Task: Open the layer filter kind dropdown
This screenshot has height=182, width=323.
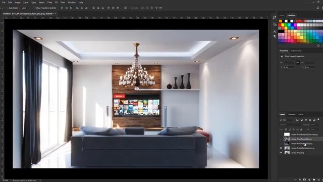Action: (x=287, y=120)
